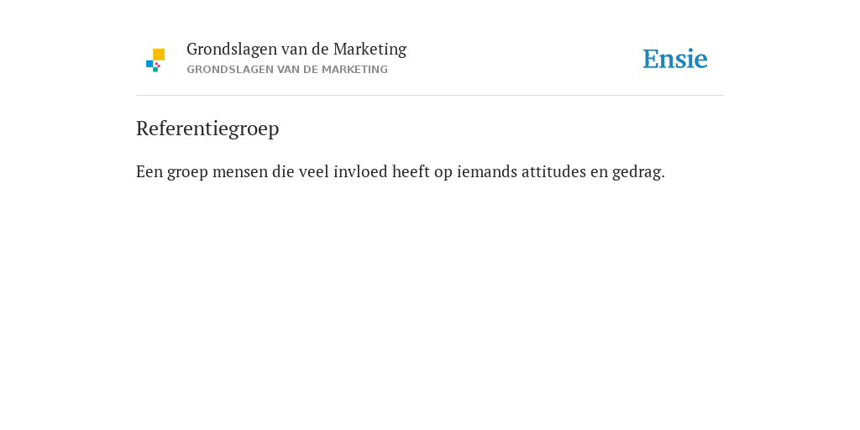This screenshot has height=430, width=860.
Task: Click the word Grondslagen in the title
Action: [232, 50]
